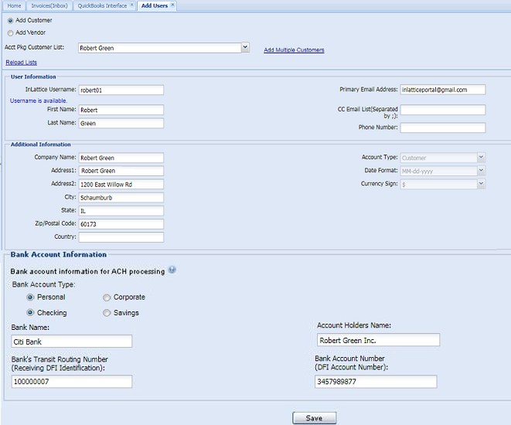Select the Add Customer radio button
Screen dimensions: 511x425
tap(10, 20)
